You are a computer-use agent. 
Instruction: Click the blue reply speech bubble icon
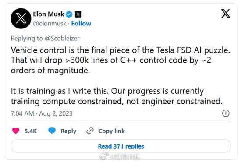(52, 131)
